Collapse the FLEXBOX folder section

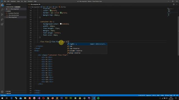(15, 11)
